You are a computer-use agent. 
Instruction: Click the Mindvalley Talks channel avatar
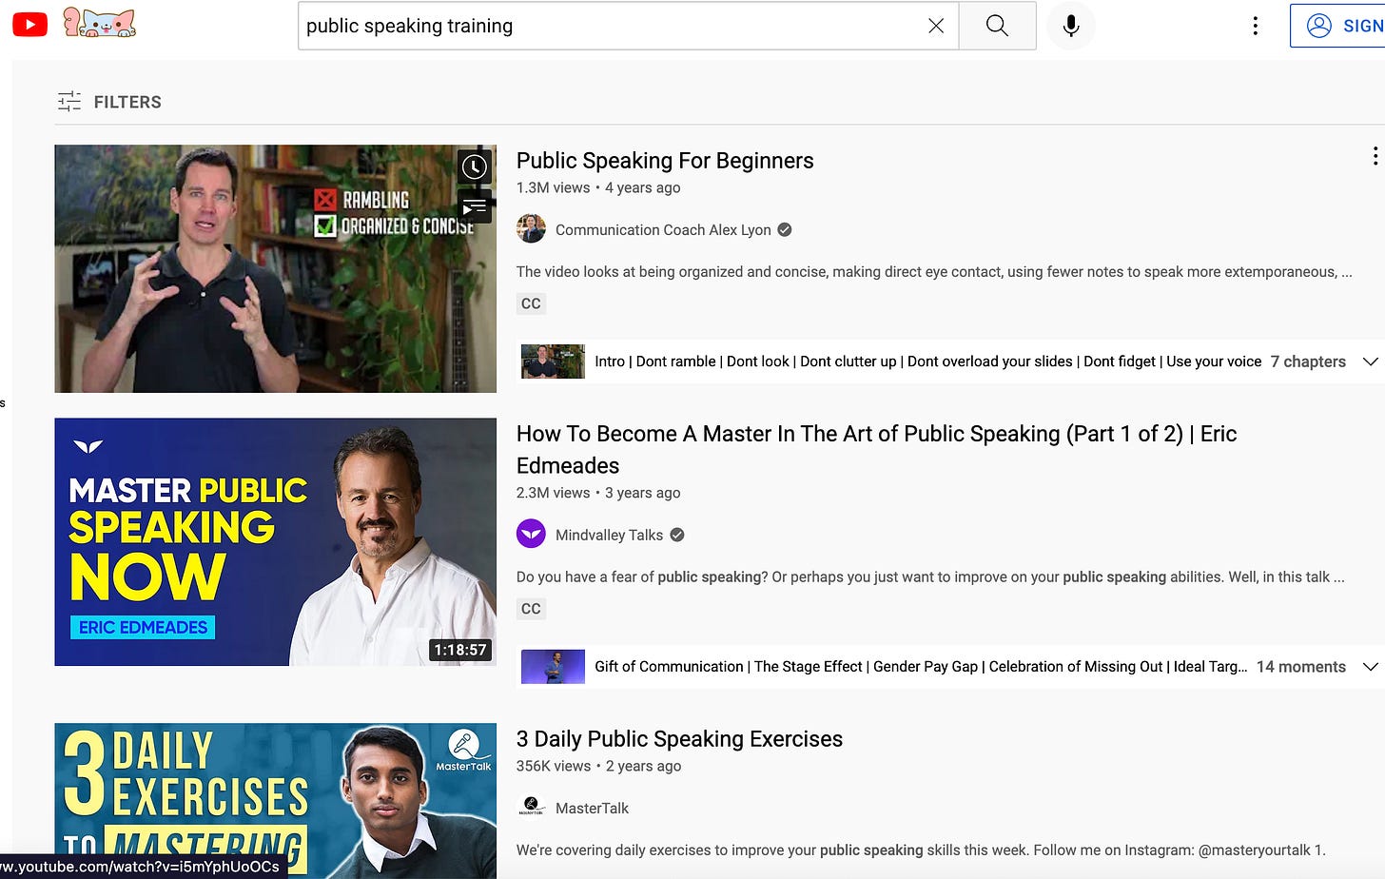[x=531, y=534]
